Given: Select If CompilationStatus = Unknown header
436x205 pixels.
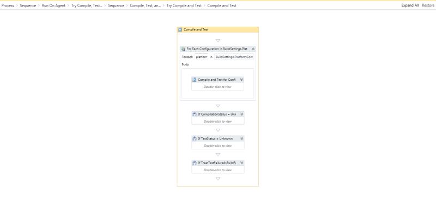Looking at the screenshot, I should (x=218, y=114).
